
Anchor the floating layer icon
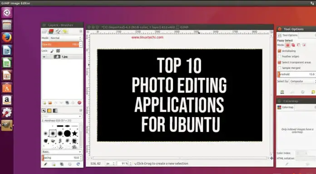click(73, 103)
